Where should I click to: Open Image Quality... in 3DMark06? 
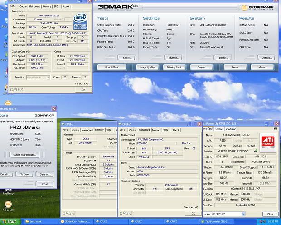tap(147, 68)
